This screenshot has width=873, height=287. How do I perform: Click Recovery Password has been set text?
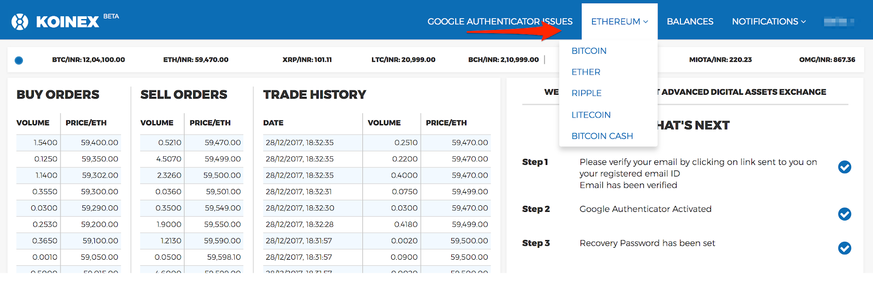[x=647, y=243]
